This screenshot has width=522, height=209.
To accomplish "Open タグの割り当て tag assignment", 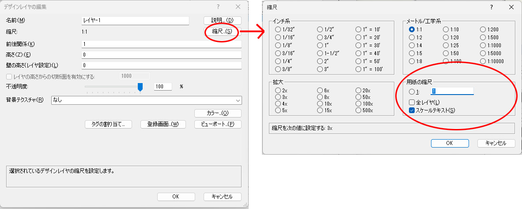I will pyautogui.click(x=109, y=124).
